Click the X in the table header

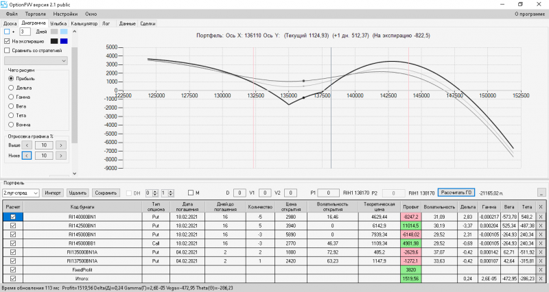(x=541, y=207)
